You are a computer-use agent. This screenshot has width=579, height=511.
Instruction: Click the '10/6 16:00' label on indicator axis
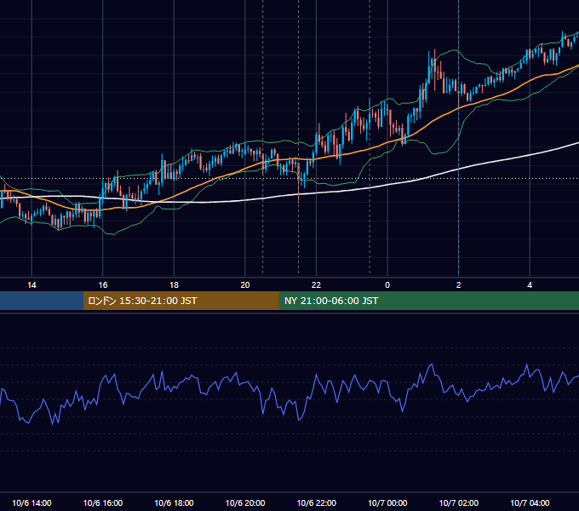103,502
